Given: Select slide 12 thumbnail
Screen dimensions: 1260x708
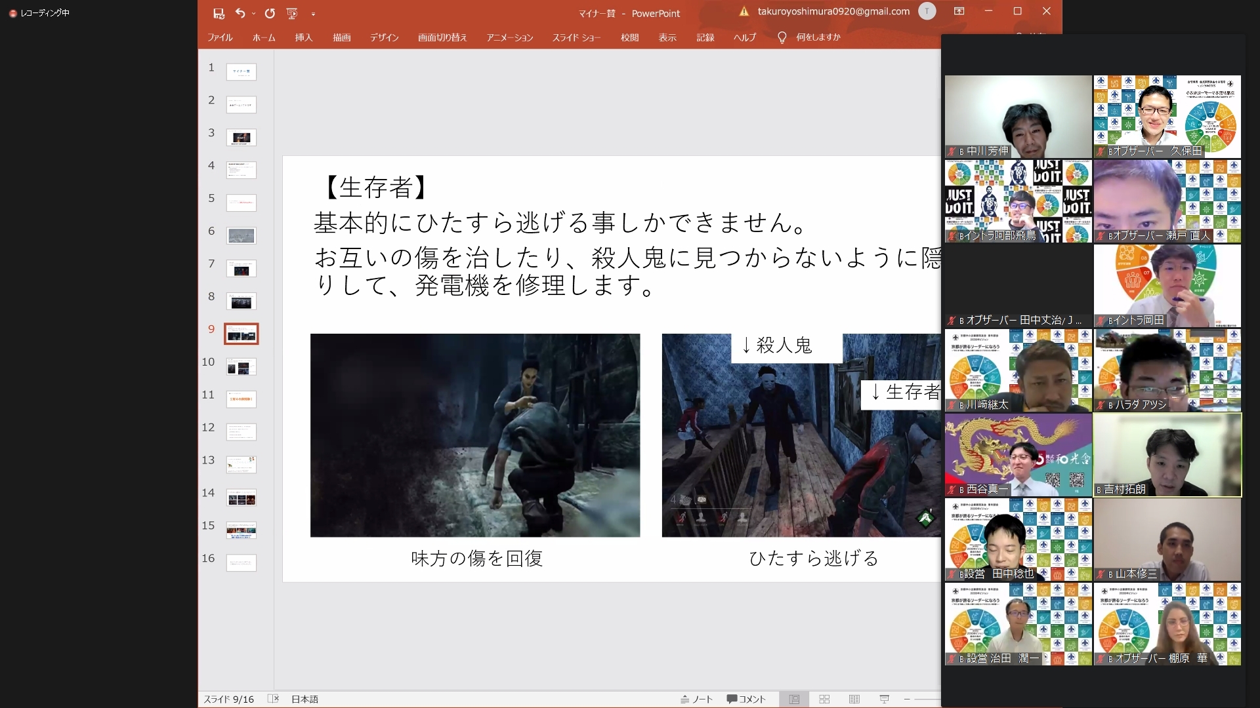Looking at the screenshot, I should click(x=241, y=431).
